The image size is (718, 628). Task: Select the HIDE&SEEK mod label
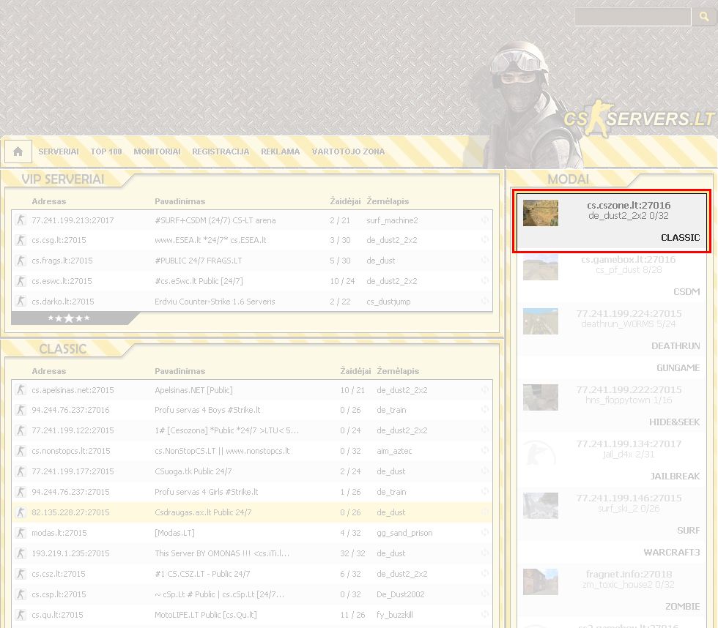[675, 422]
